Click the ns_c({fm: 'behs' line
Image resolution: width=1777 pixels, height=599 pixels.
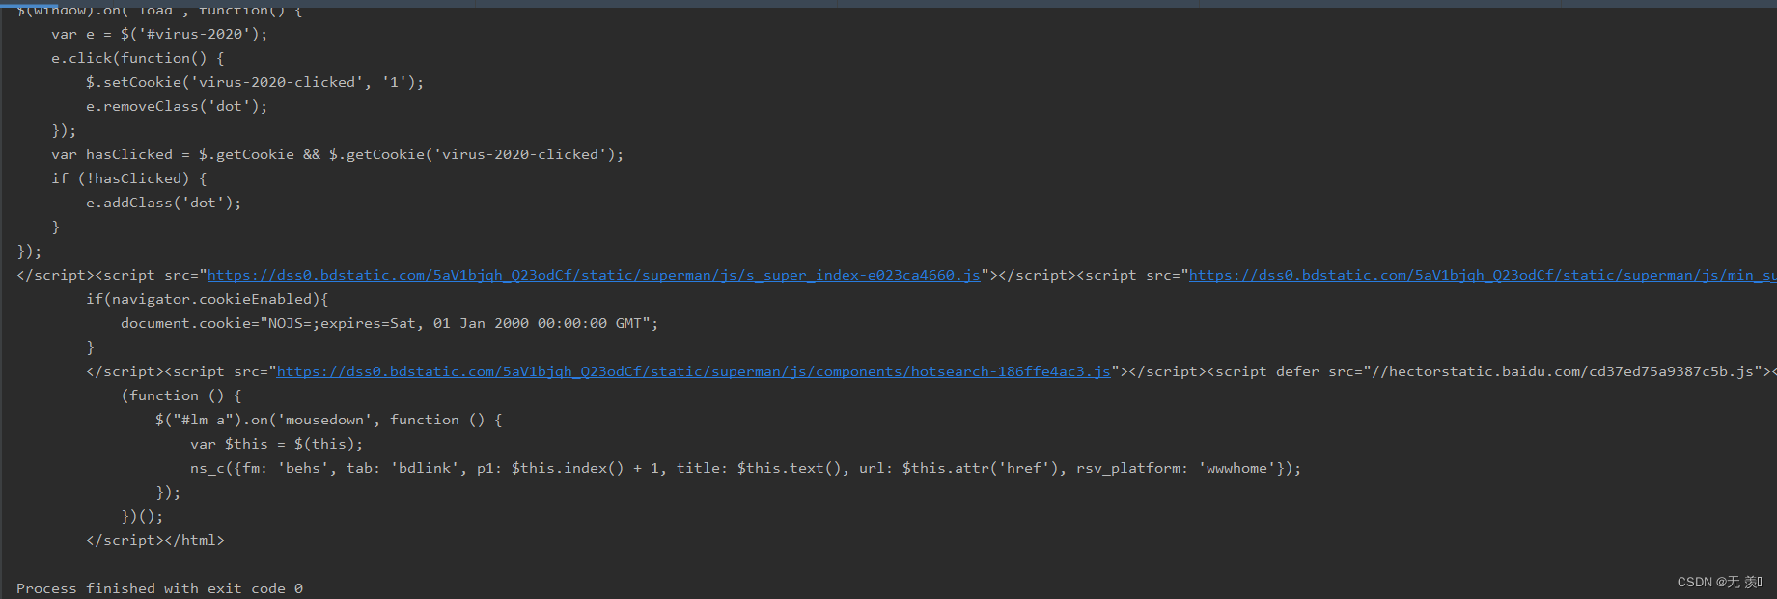click(x=745, y=468)
